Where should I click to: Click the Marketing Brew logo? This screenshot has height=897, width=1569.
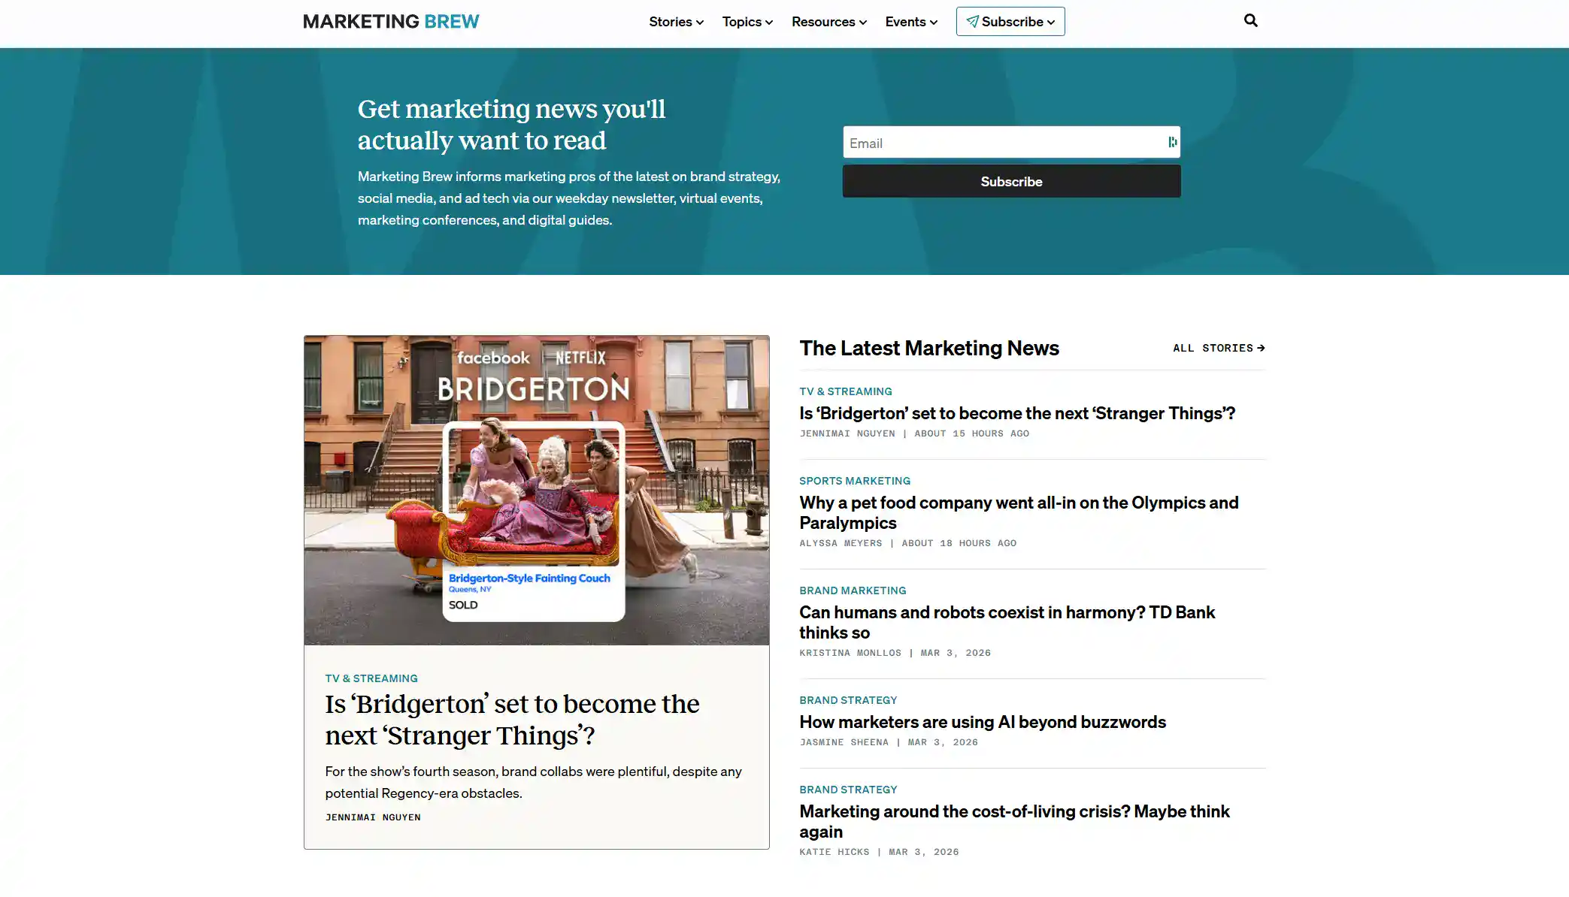point(391,21)
